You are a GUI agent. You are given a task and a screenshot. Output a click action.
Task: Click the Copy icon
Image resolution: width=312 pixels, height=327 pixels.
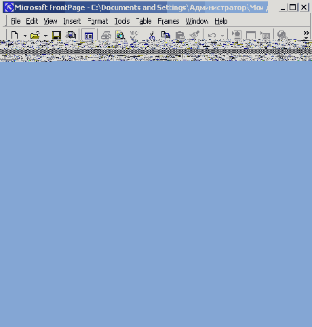pos(165,35)
